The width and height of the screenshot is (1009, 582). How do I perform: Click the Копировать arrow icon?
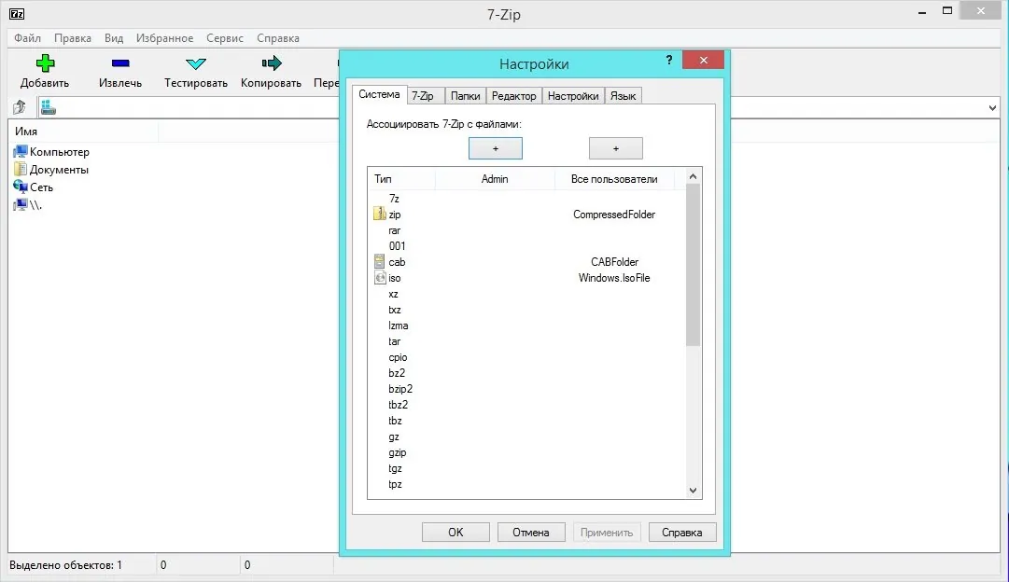pyautogui.click(x=272, y=63)
